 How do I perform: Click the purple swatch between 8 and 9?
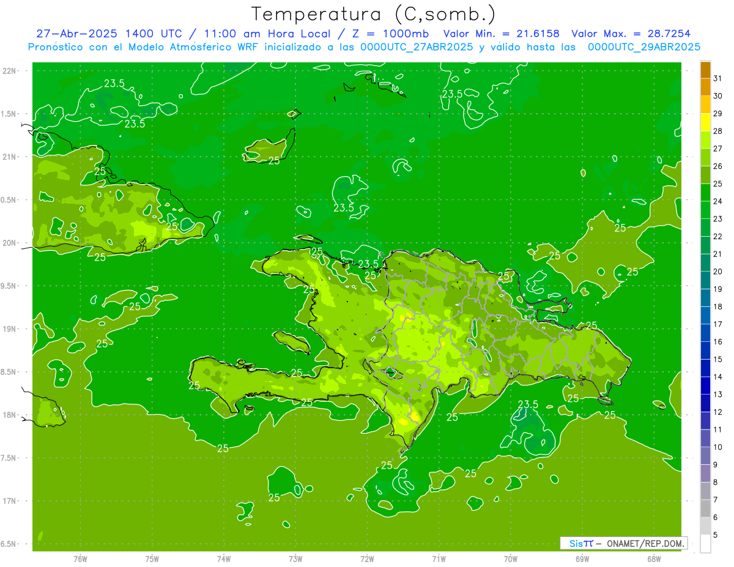pyautogui.click(x=705, y=473)
